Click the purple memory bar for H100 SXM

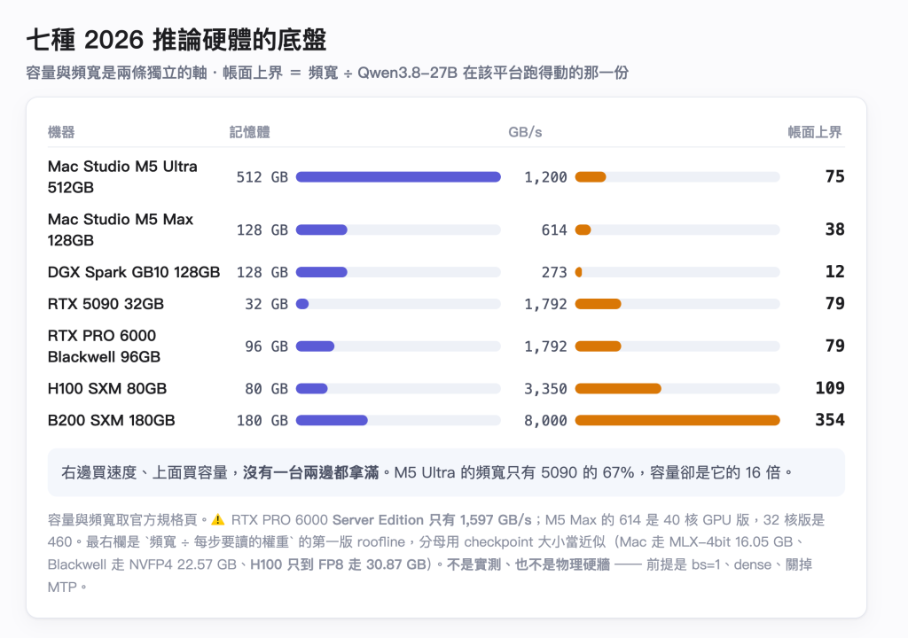(x=311, y=388)
